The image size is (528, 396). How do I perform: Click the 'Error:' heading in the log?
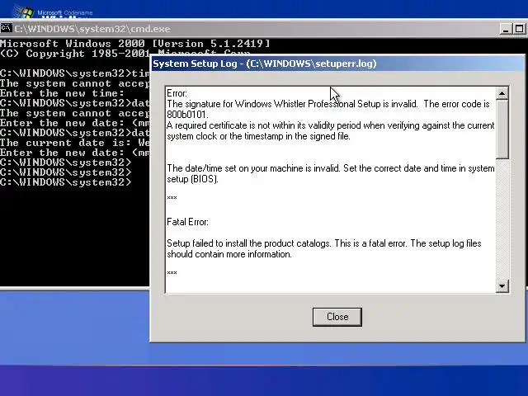(177, 93)
